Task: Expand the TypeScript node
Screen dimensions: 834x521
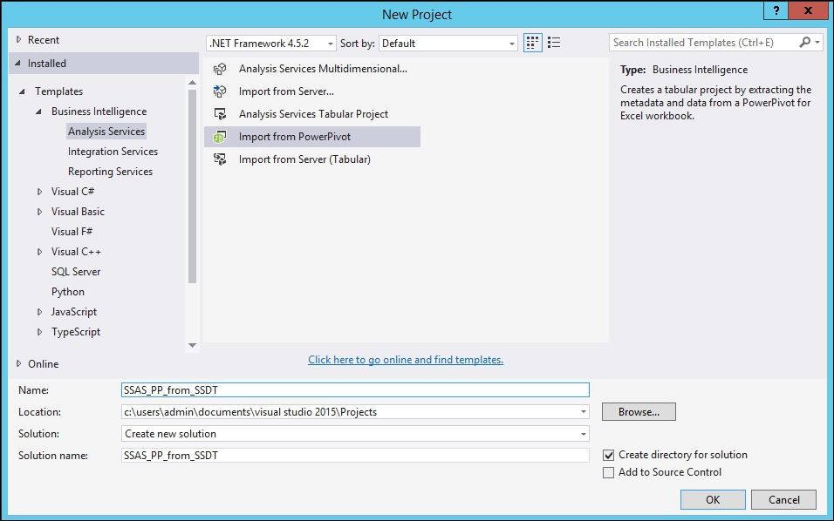Action: [39, 332]
